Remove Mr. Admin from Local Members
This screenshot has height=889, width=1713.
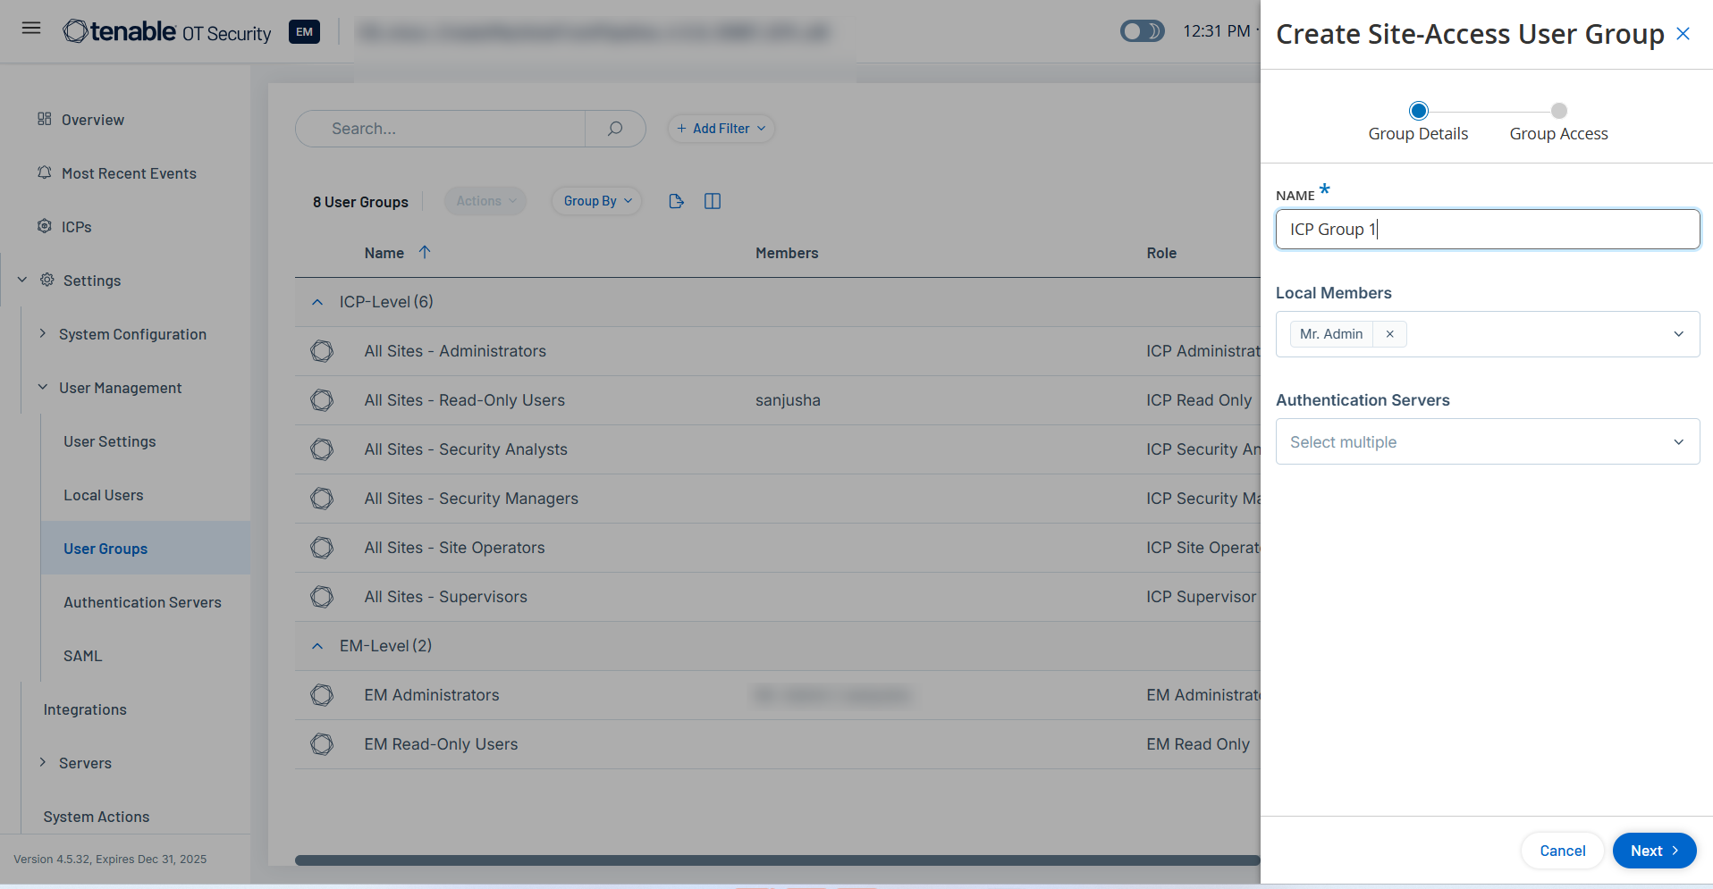[x=1389, y=334]
